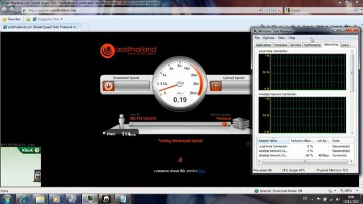Click the Internet Explorer back button
Screen dimensions: 363x204
pos(4,10)
